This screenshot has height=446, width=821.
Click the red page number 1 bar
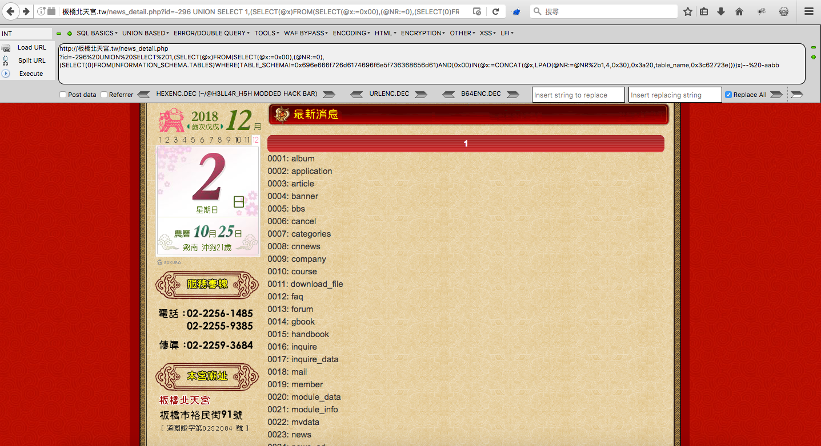(466, 144)
